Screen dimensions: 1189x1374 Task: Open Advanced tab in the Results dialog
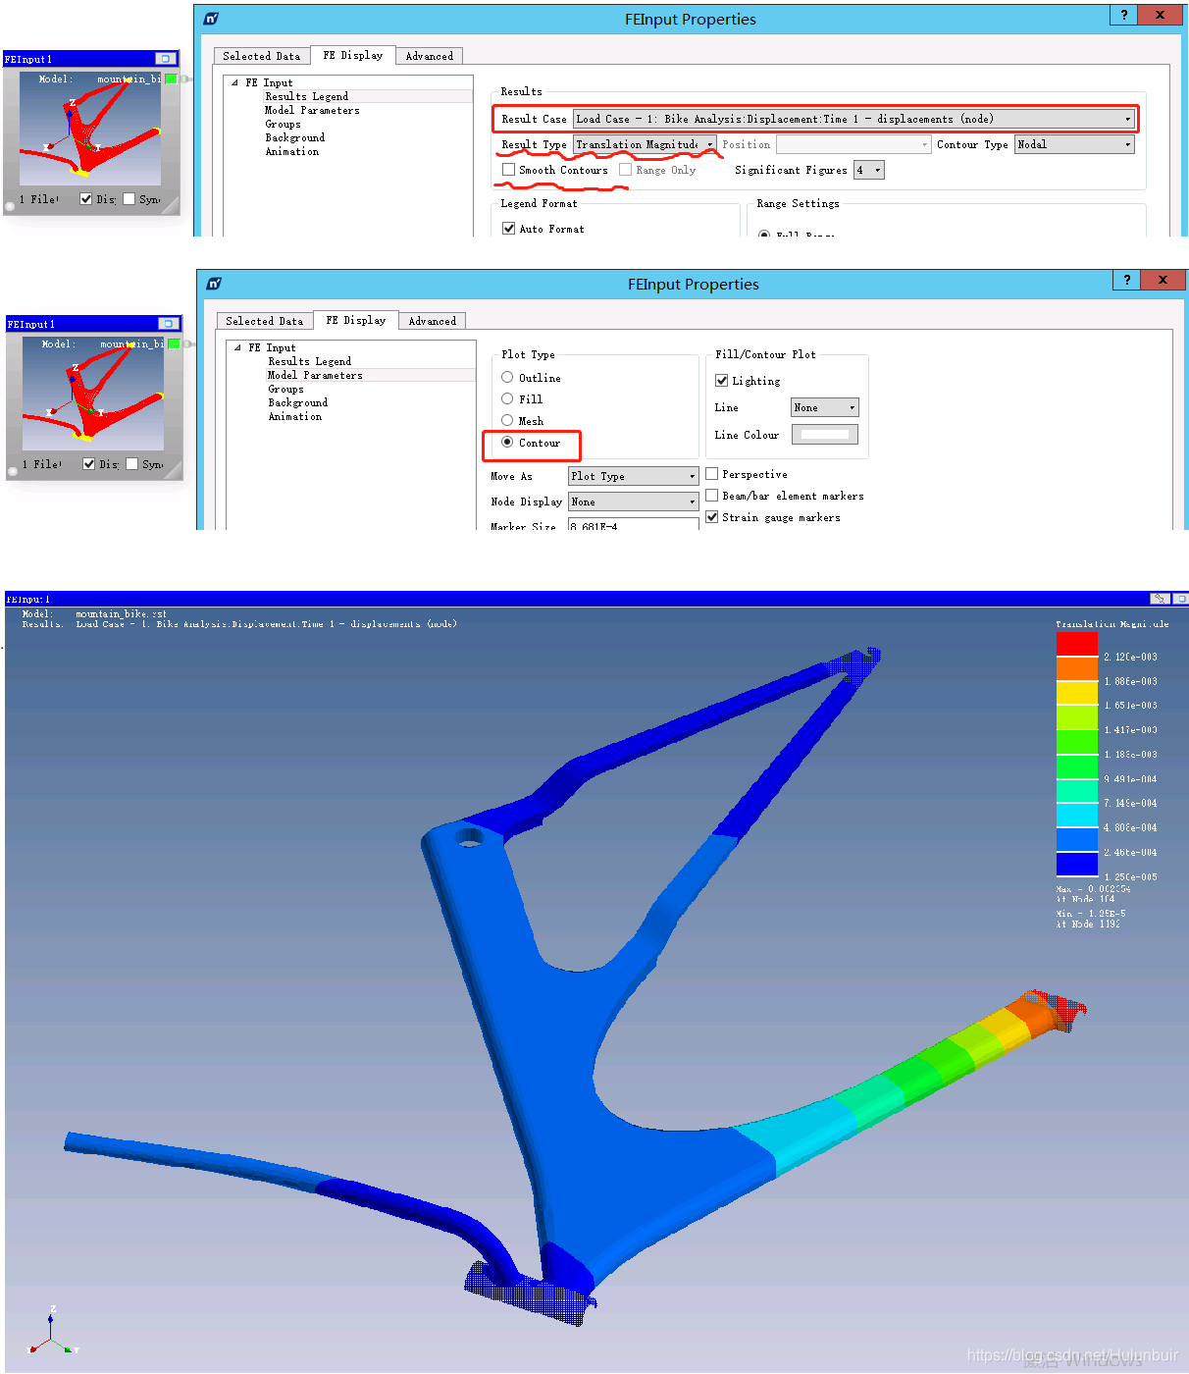430,56
